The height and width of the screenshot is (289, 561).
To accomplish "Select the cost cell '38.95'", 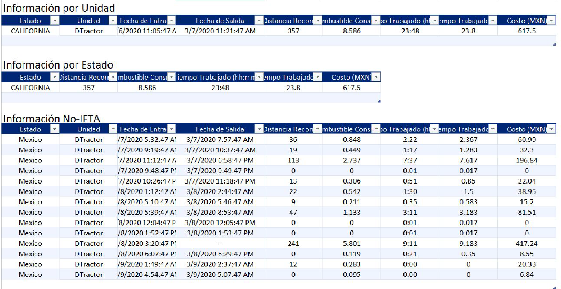I will click(527, 191).
